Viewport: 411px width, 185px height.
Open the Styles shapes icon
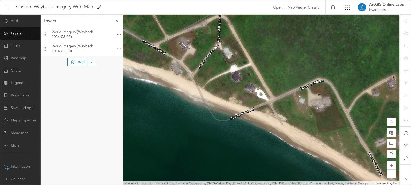(x=406, y=34)
